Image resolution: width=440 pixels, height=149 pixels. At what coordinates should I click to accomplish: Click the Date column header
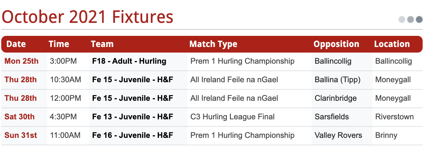16,44
